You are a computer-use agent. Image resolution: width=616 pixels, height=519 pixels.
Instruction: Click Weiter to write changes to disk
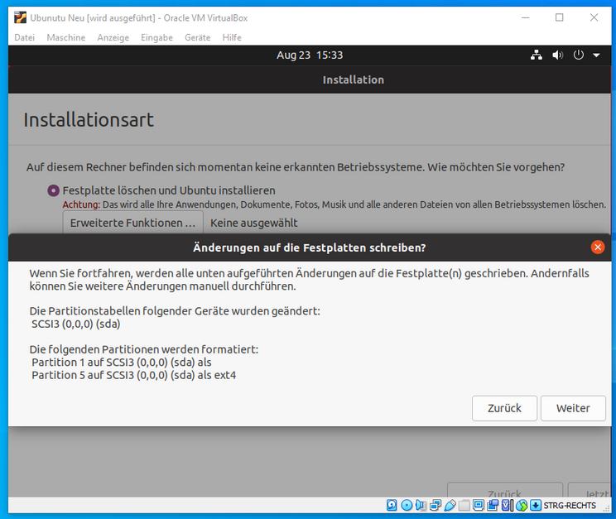573,408
